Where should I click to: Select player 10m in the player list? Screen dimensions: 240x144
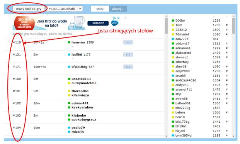179,25
